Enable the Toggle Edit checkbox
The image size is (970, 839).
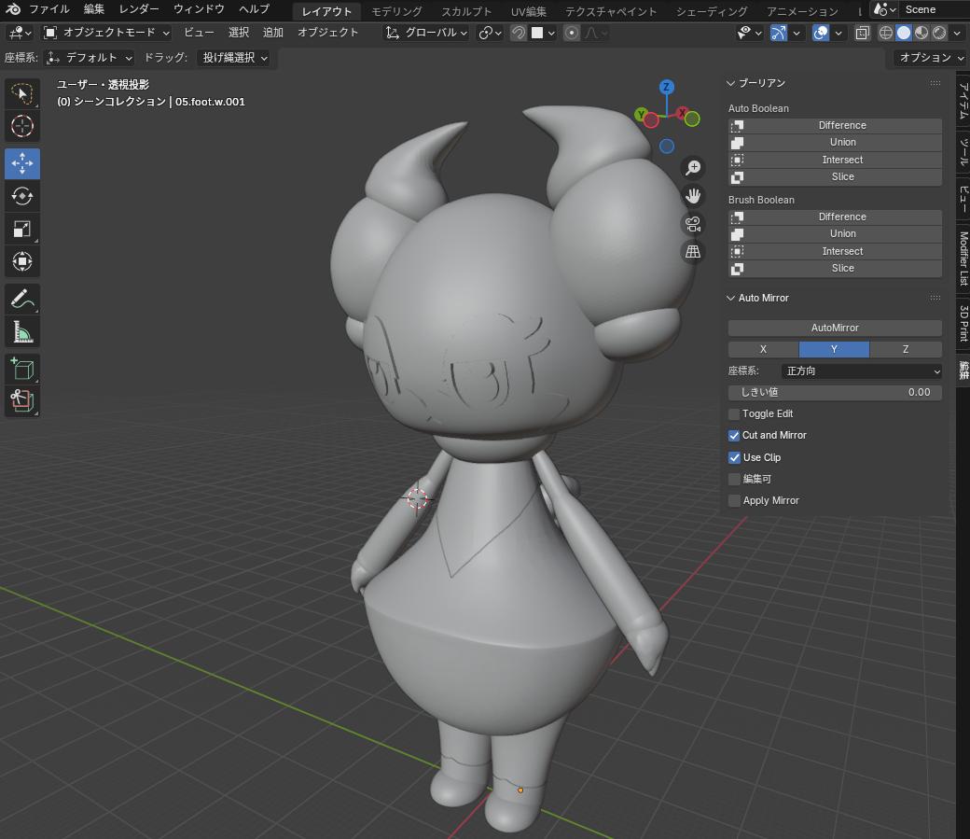point(734,413)
